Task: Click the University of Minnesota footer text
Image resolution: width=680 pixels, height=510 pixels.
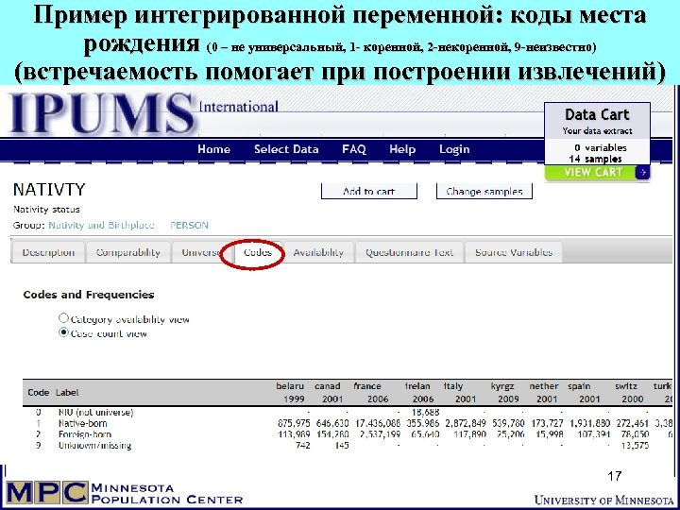Action: pyautogui.click(x=605, y=500)
